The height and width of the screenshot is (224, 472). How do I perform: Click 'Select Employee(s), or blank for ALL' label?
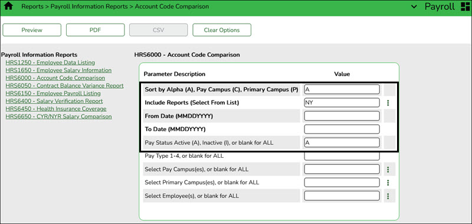click(192, 196)
